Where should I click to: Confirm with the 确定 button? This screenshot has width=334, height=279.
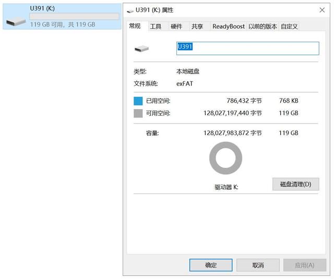click(x=211, y=265)
